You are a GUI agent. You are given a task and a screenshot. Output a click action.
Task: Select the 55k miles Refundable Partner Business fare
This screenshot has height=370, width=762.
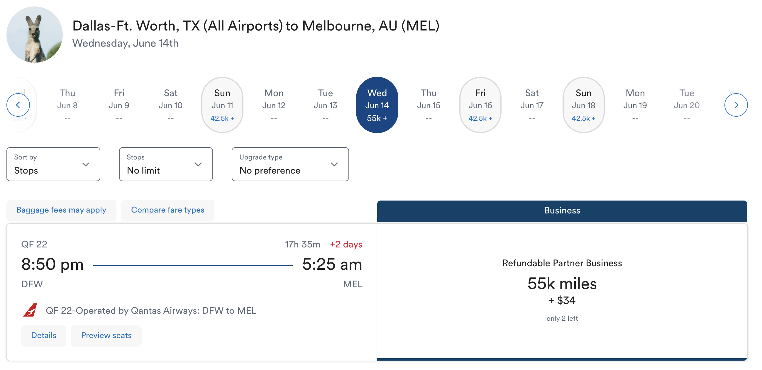[562, 292]
